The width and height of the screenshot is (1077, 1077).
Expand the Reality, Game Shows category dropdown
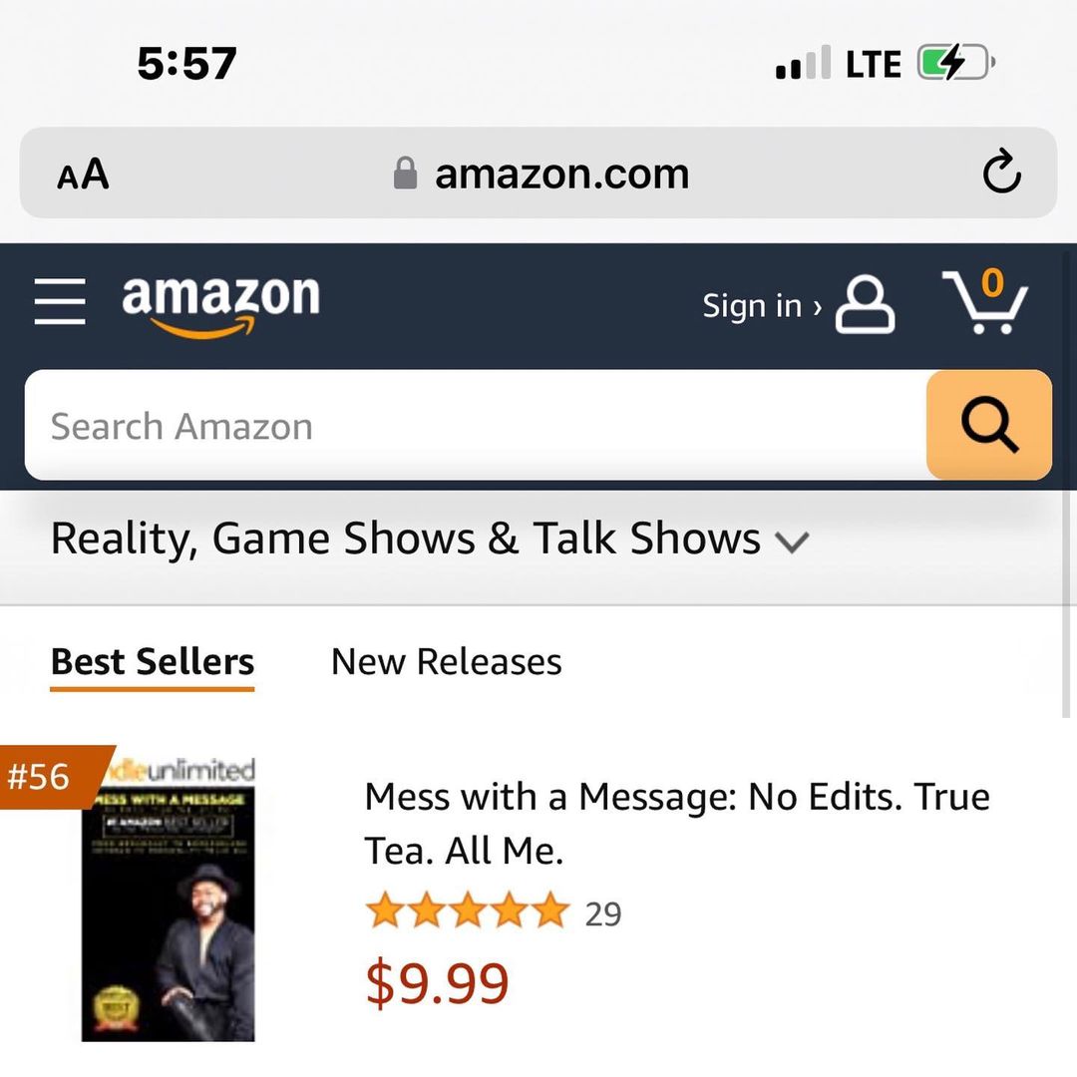(x=430, y=538)
